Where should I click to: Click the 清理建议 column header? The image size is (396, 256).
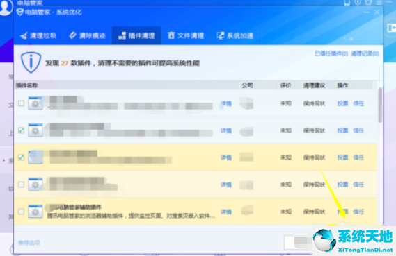coord(314,85)
